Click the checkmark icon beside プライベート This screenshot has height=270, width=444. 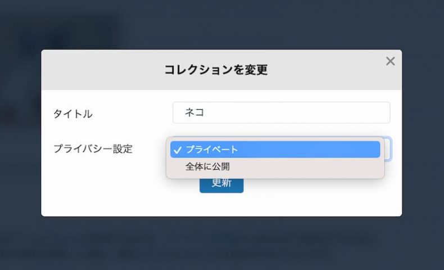tap(177, 150)
